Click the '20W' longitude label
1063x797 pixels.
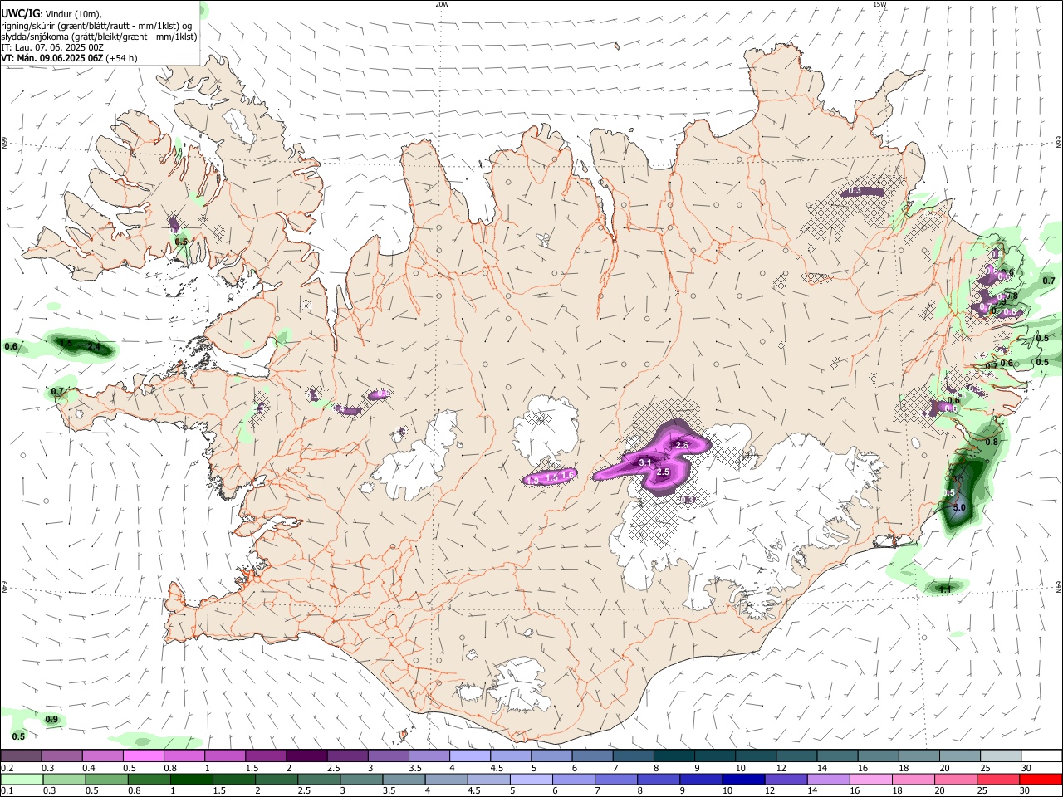[x=442, y=4]
